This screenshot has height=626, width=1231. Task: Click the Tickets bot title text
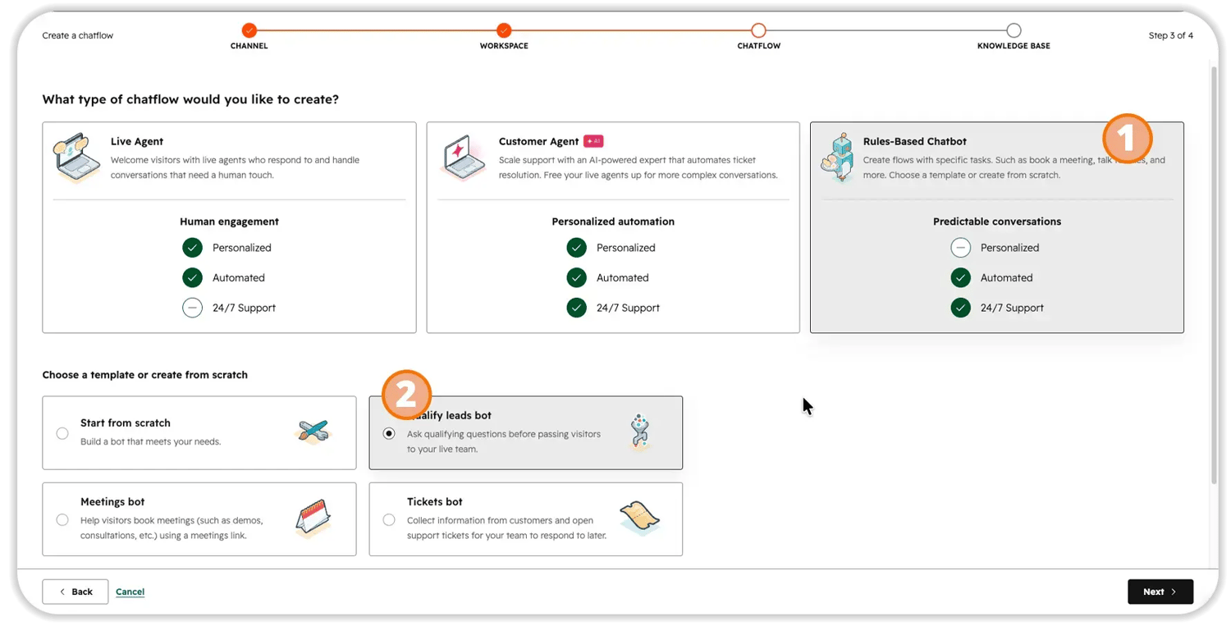click(x=435, y=501)
